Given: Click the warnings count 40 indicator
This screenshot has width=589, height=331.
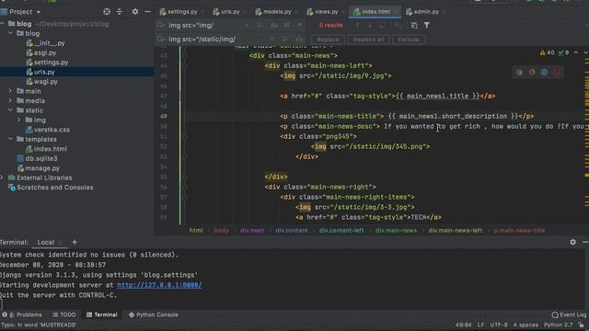Looking at the screenshot, I should [x=547, y=52].
